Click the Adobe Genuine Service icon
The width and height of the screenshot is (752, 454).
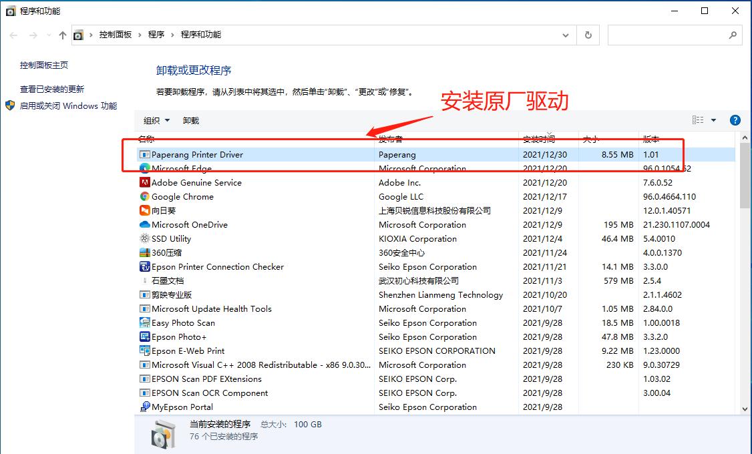143,182
